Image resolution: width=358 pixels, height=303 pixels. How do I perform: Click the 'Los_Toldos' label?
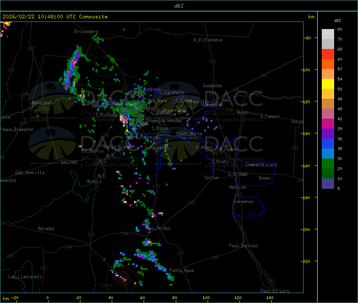pyautogui.click(x=158, y=228)
